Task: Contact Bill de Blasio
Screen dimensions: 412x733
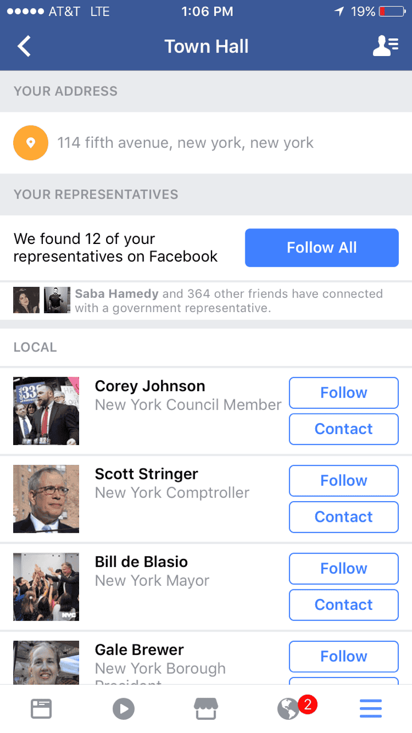Action: click(x=343, y=605)
